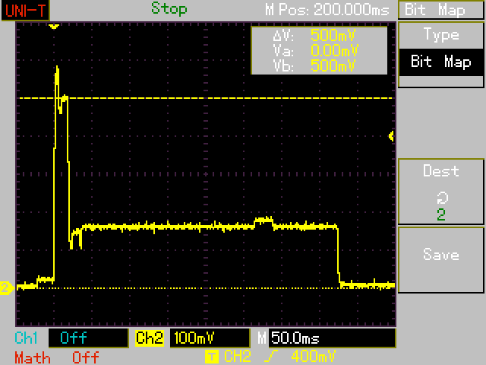The image size is (486, 365).
Task: Click the Ch2 100mV scale box
Action: point(210,338)
